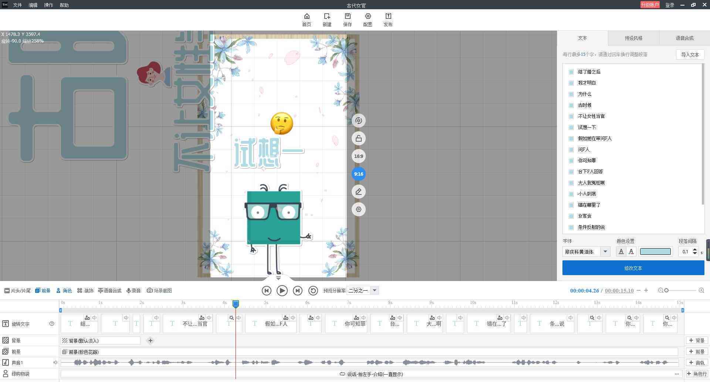
Task: Toggle the unlock padlock icon beside canvas
Action: 358,138
